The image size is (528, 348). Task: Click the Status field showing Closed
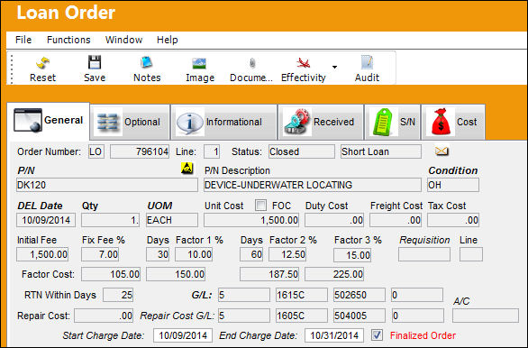tap(302, 151)
